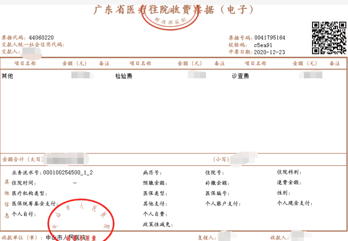Click the QR code image
The width and height of the screenshot is (348, 241).
coord(329,38)
